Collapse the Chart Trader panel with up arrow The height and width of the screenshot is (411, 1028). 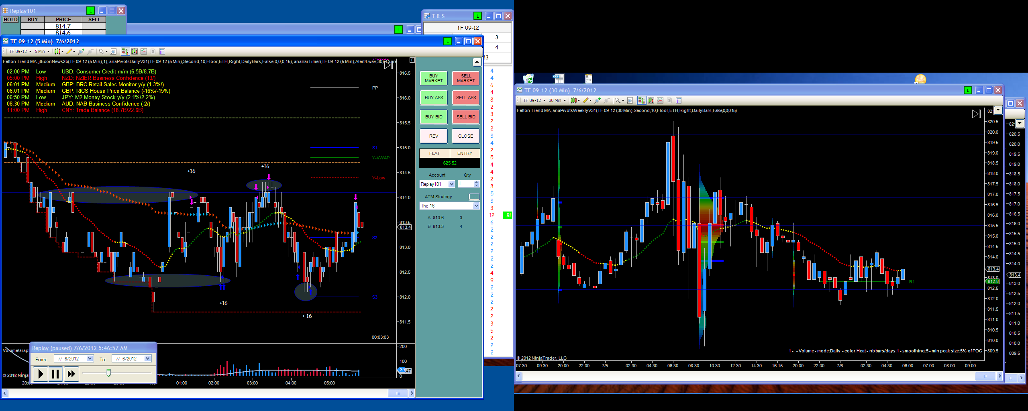coord(477,62)
